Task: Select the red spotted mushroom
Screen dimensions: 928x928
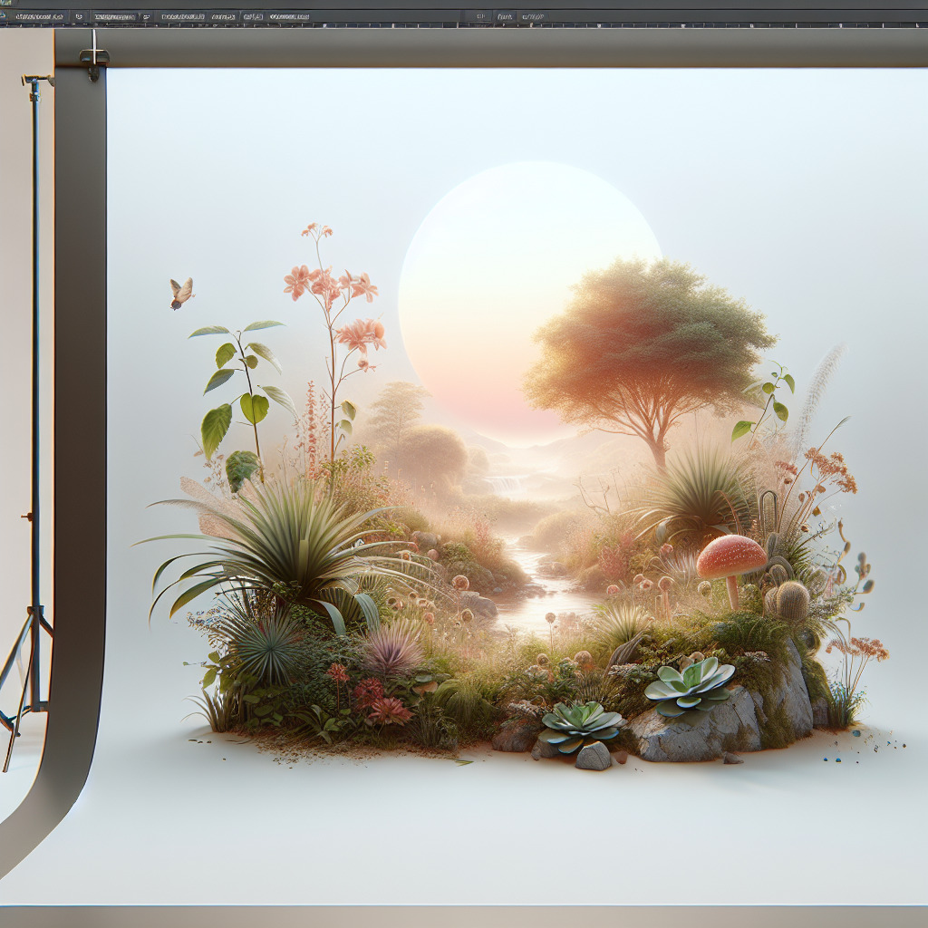Action: tap(730, 556)
